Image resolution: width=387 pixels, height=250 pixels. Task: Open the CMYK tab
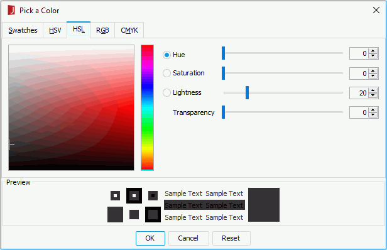coord(129,30)
